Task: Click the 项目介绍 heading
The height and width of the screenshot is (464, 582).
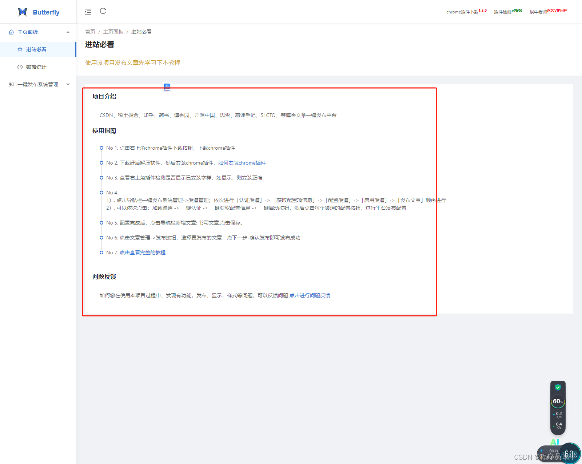Action: (104, 96)
